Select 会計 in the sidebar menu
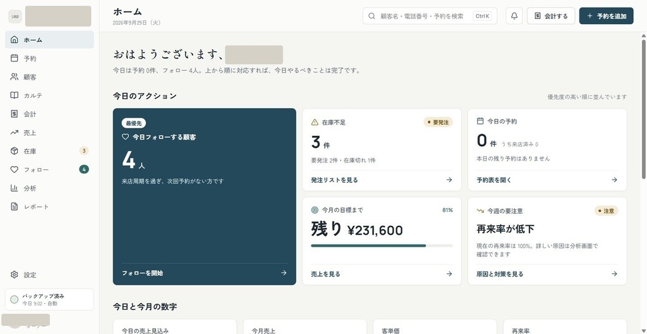 49,114
